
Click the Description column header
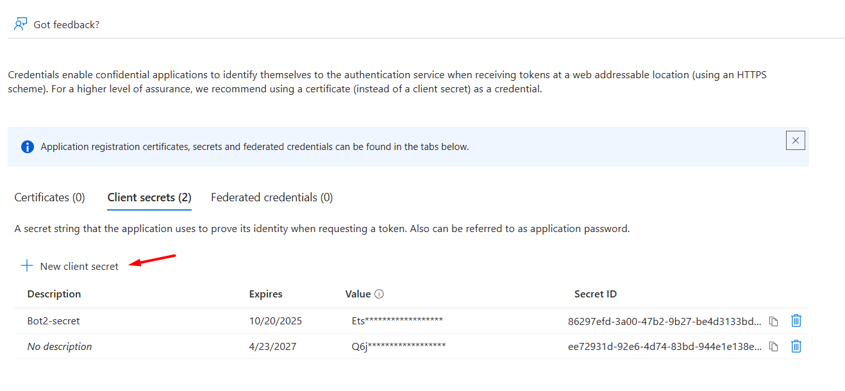pos(54,294)
